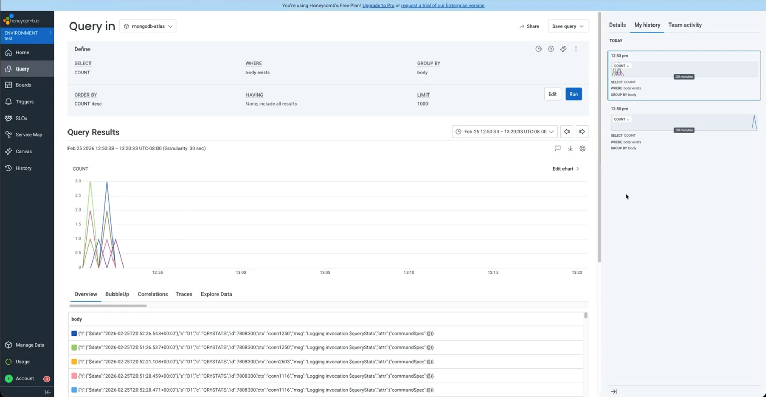766x397 pixels.
Task: Click the main page vertical scrollbar
Action: click(599, 138)
